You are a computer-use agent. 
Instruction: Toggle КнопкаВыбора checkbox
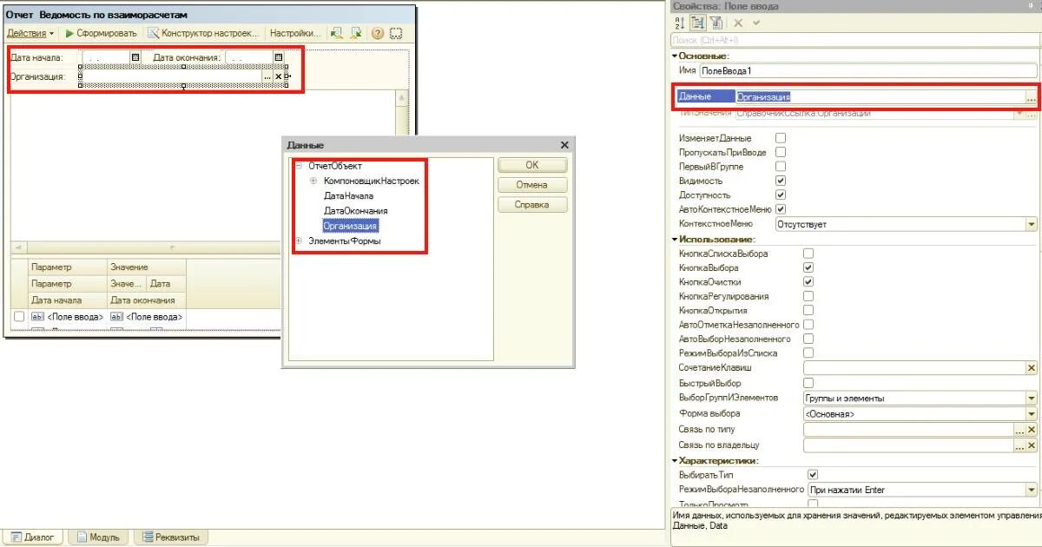coord(808,268)
